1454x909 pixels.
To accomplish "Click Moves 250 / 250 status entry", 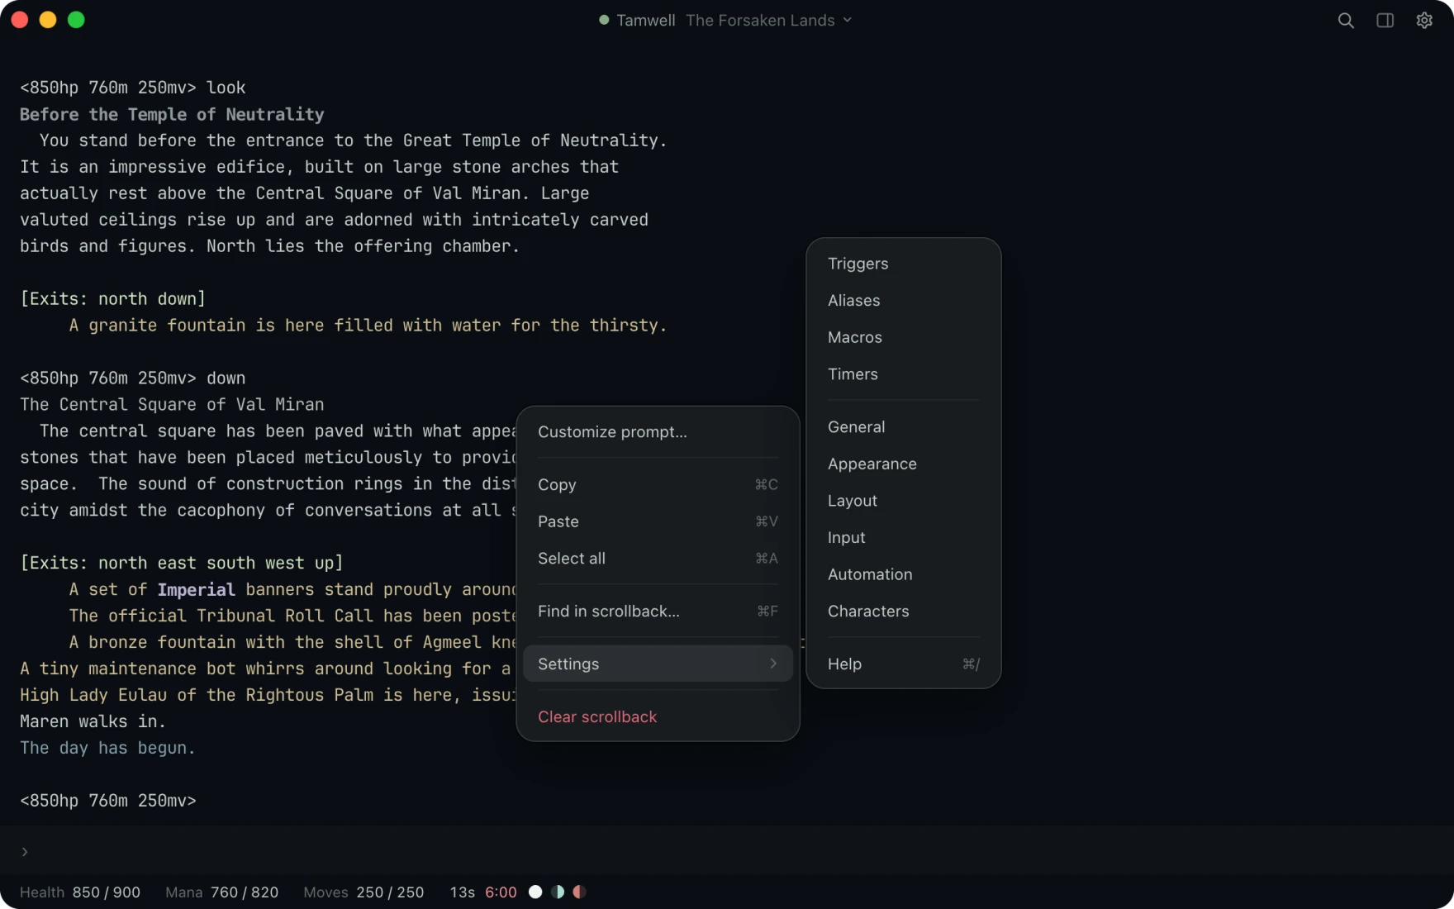I will 363,892.
